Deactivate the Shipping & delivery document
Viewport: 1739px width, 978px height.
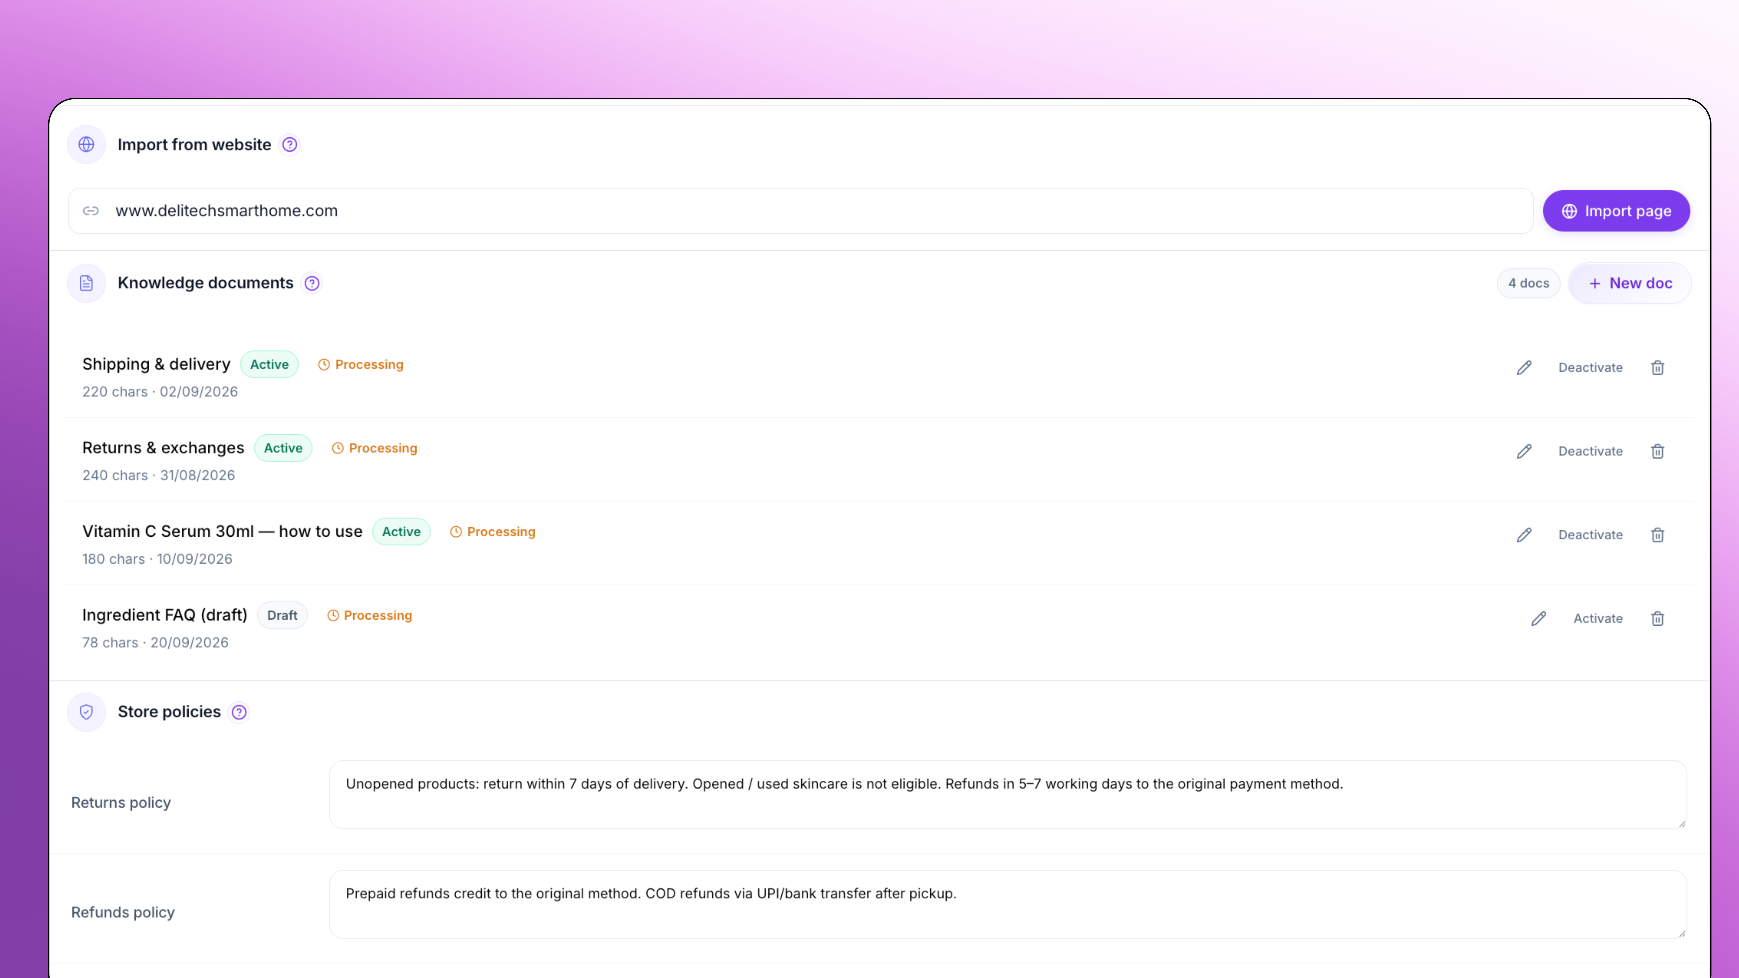tap(1591, 367)
